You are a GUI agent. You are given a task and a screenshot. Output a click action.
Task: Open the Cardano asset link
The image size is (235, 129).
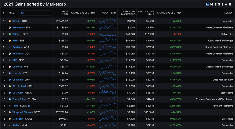[17, 47]
